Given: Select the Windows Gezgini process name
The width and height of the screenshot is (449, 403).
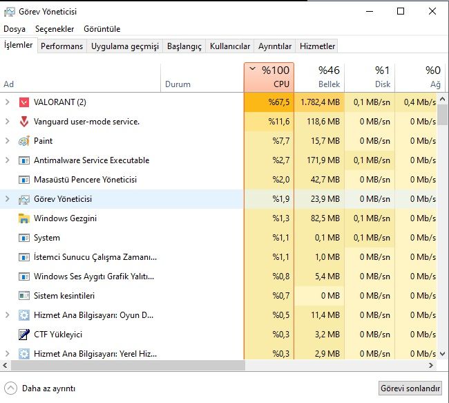Looking at the screenshot, I should point(66,218).
